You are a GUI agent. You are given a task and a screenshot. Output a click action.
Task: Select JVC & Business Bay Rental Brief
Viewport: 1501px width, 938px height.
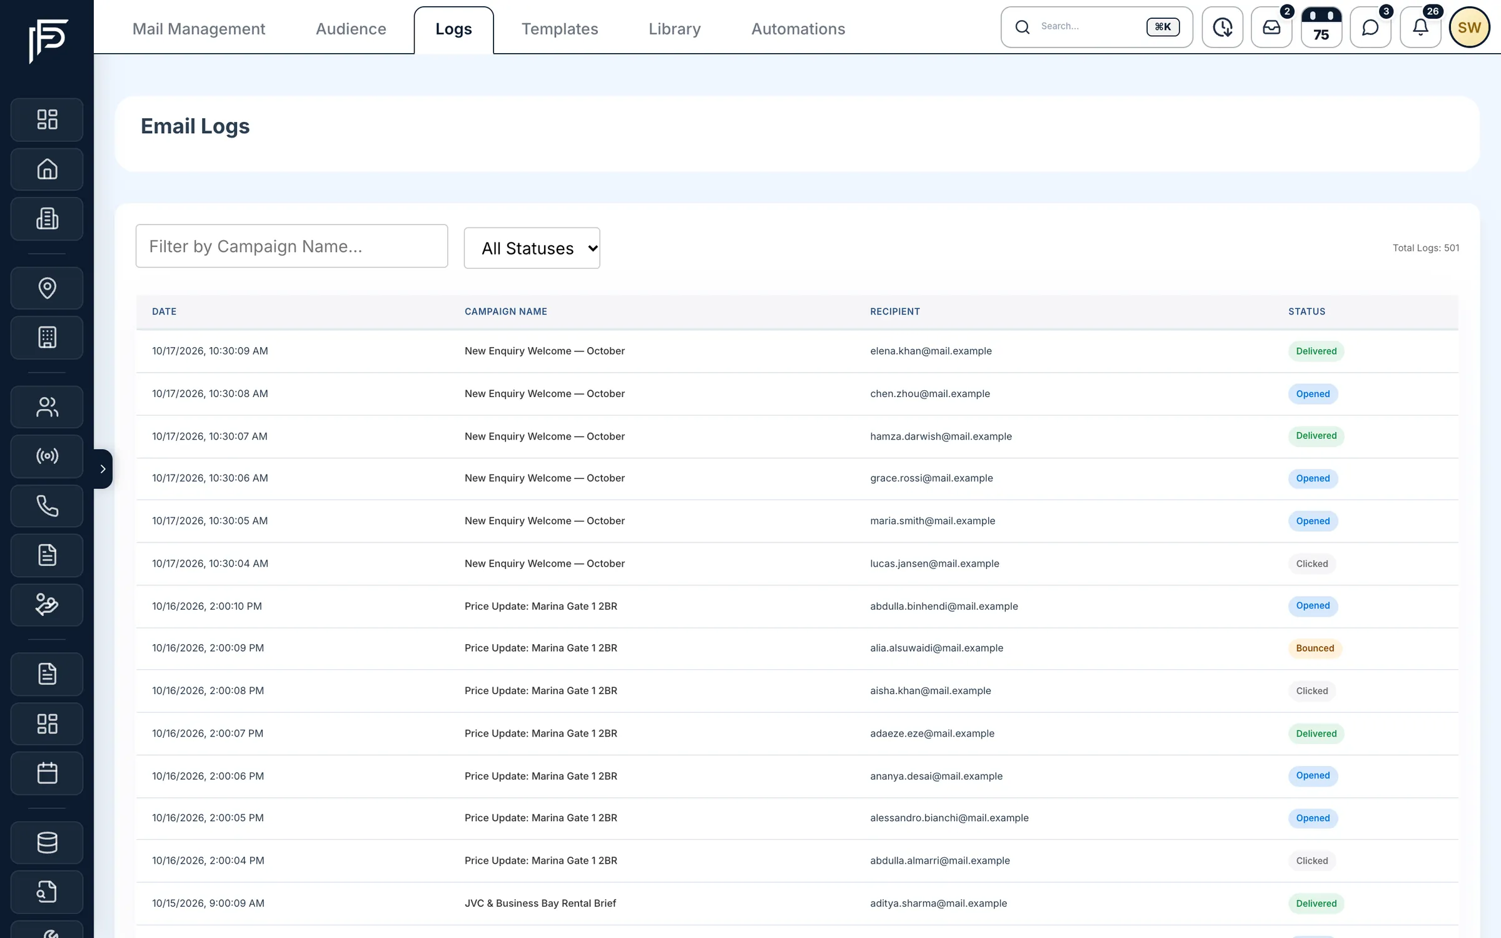(540, 904)
